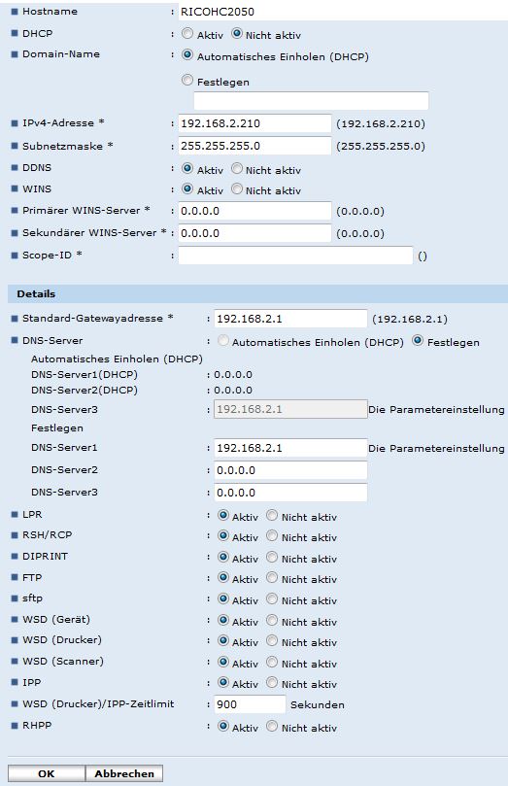This screenshot has width=508, height=786.
Task: Click Festlegen DNS-Server1 field 192.168.2.1
Action: click(290, 448)
